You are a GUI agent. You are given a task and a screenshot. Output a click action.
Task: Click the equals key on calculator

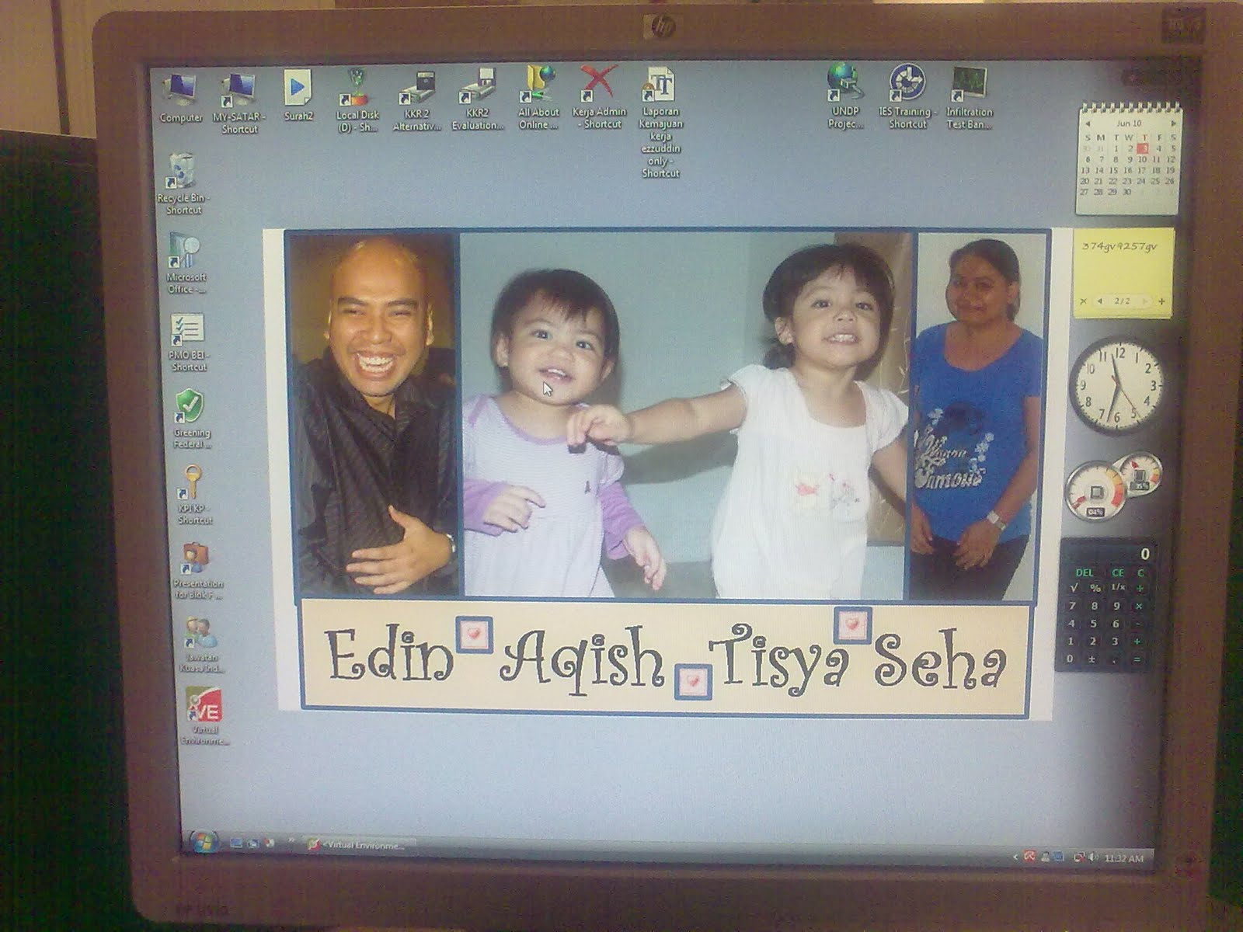pyautogui.click(x=1137, y=659)
